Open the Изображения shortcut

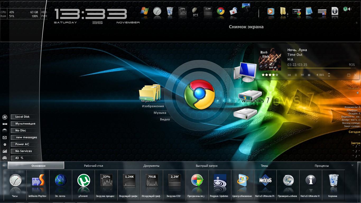pos(153,106)
